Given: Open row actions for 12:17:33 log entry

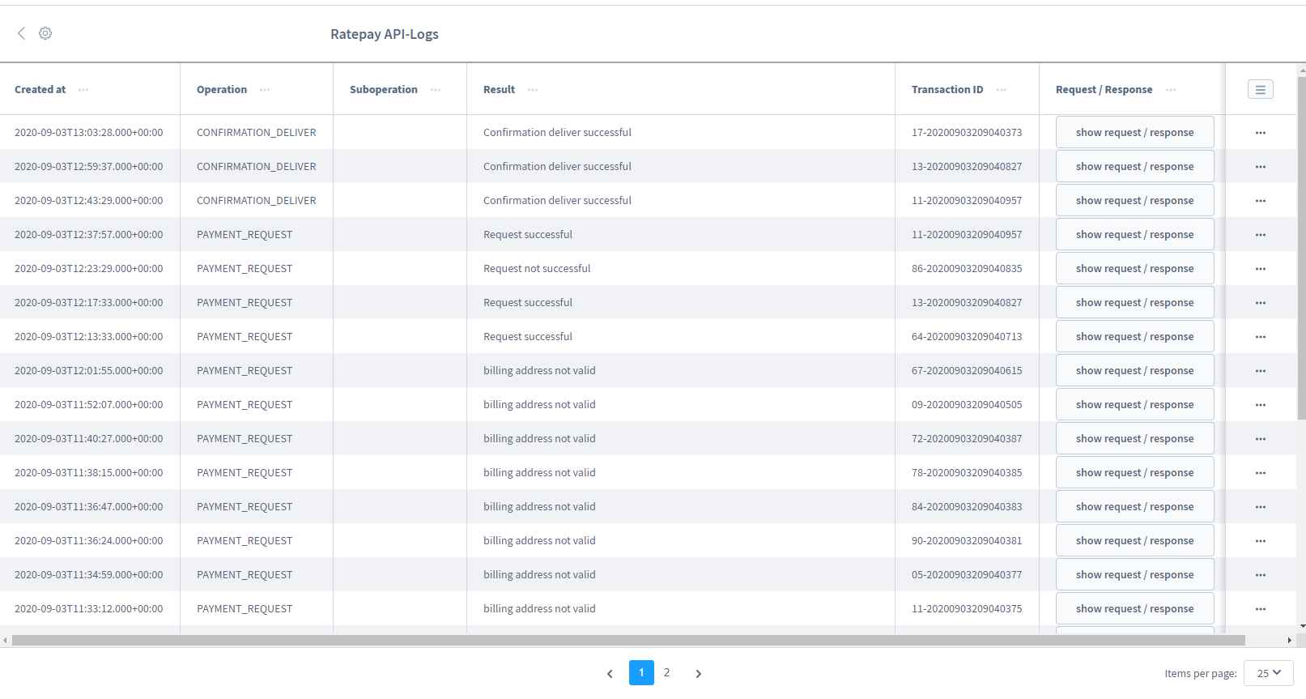Looking at the screenshot, I should coord(1261,303).
